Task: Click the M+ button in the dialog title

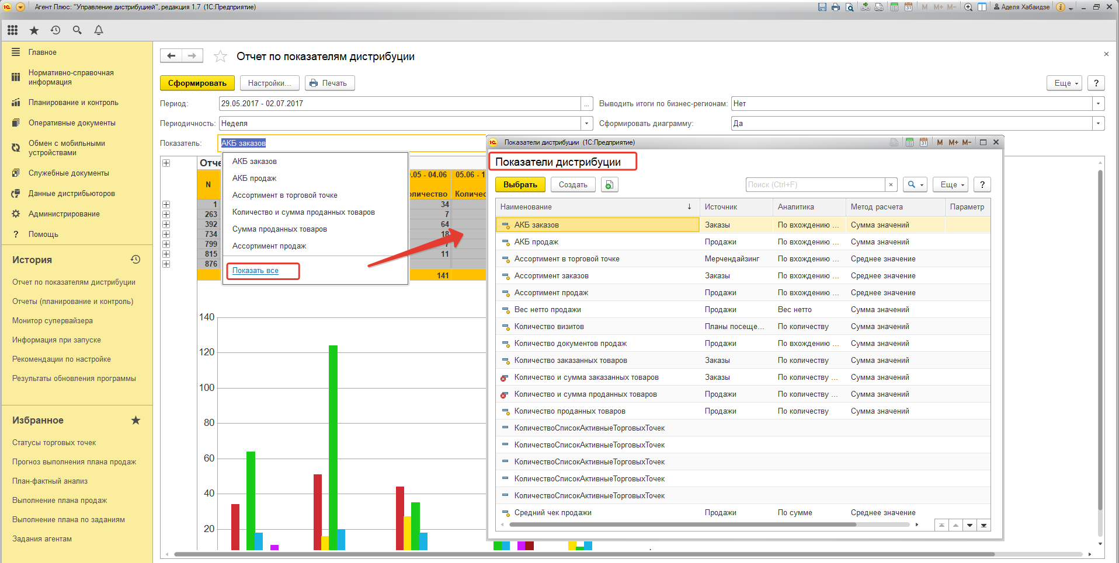Action: [x=953, y=142]
